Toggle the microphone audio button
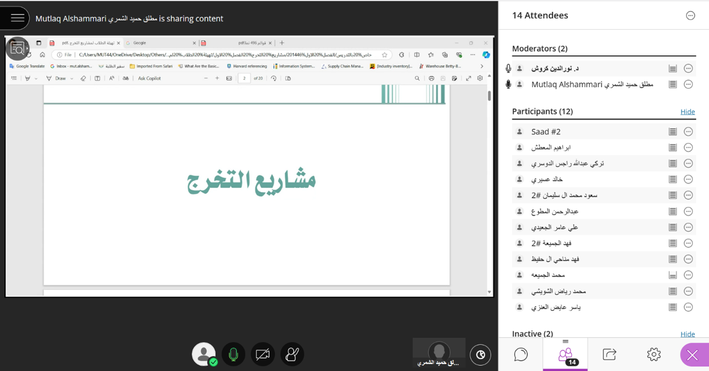Screen dimensions: 709x371 233,355
